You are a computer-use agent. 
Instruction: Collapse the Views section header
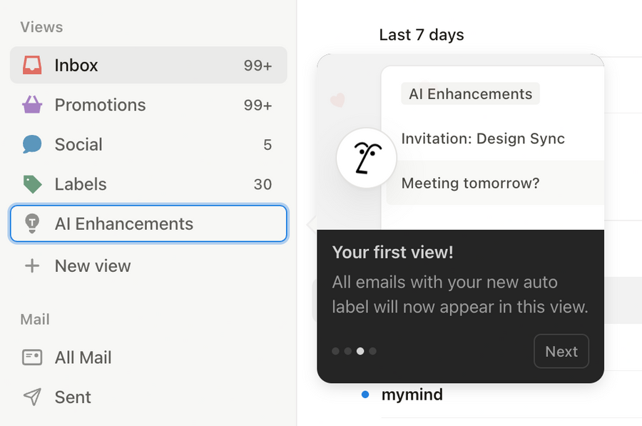click(x=41, y=27)
